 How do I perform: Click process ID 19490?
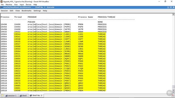tap(4, 24)
